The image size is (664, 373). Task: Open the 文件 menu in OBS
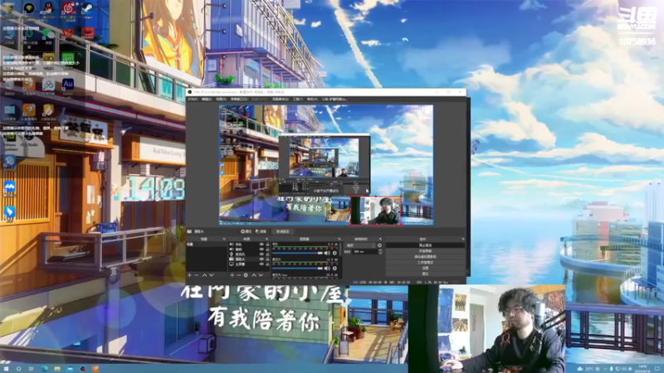pyautogui.click(x=193, y=99)
